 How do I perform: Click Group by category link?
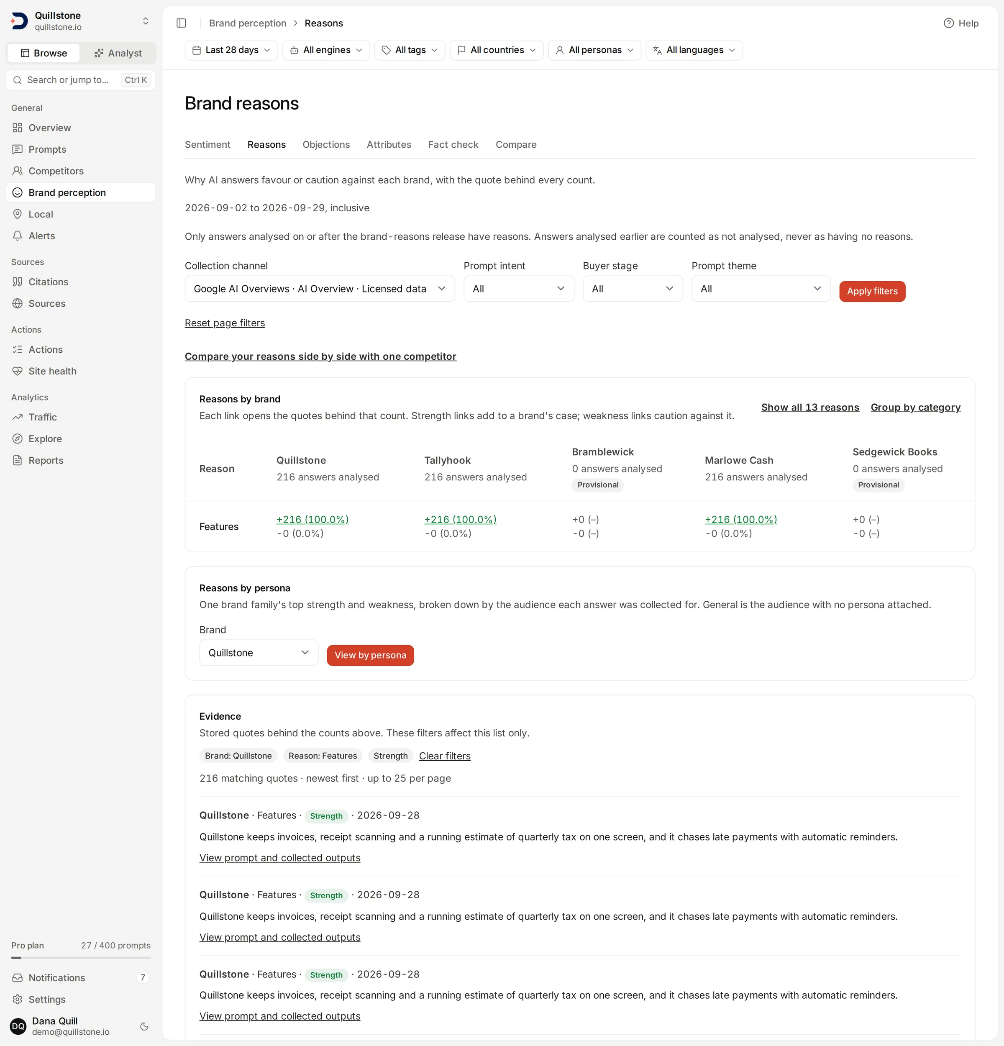[915, 407]
